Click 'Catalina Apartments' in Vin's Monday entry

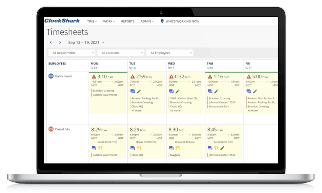click(105, 155)
